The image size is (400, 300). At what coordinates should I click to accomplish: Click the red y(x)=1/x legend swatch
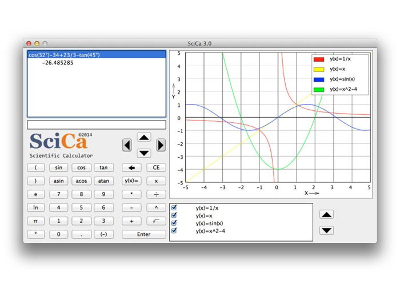[x=319, y=59]
